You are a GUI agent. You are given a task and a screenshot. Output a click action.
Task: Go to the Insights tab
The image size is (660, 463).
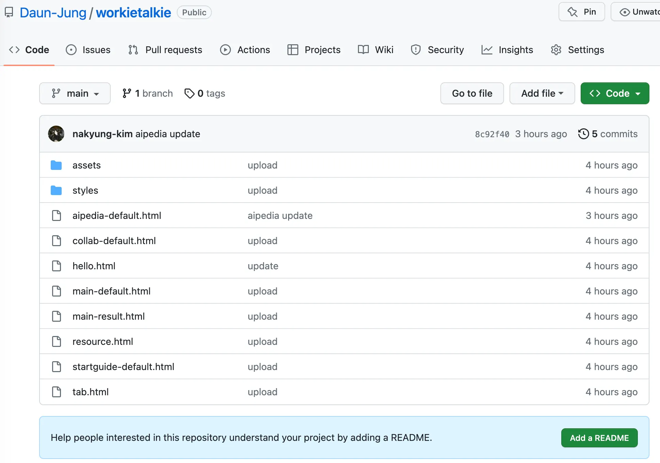pos(507,50)
